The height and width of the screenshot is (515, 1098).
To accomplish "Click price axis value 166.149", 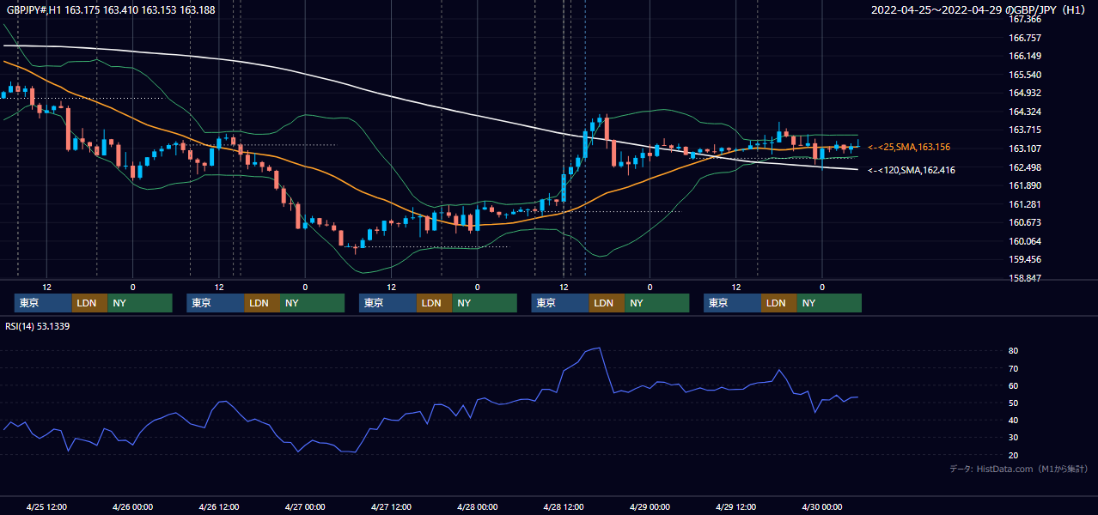I will [1024, 57].
